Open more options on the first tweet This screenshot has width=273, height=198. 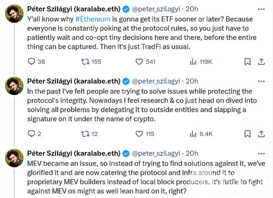(x=261, y=9)
